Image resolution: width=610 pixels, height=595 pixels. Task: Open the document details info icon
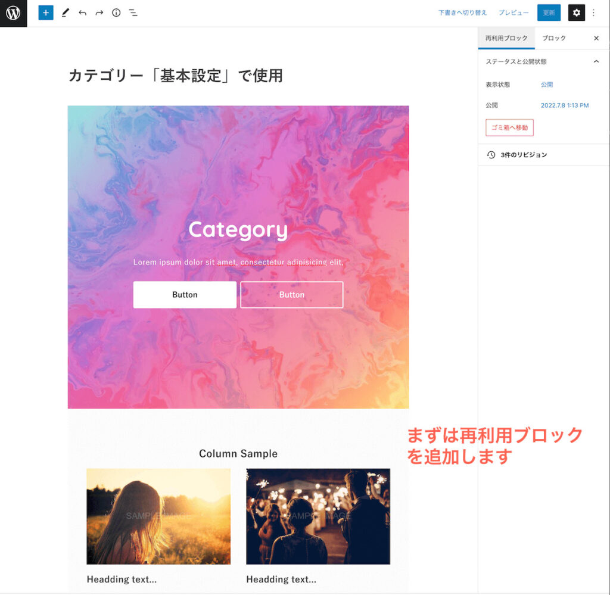tap(116, 13)
